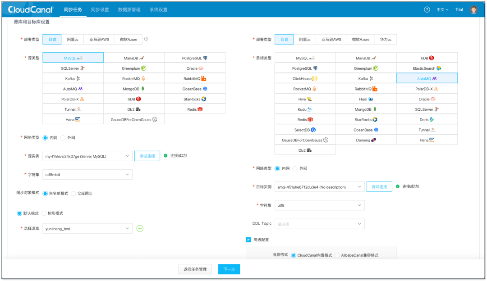The image size is (487, 281).
Task: Click 返回任务管理 button
Action: pyautogui.click(x=195, y=269)
